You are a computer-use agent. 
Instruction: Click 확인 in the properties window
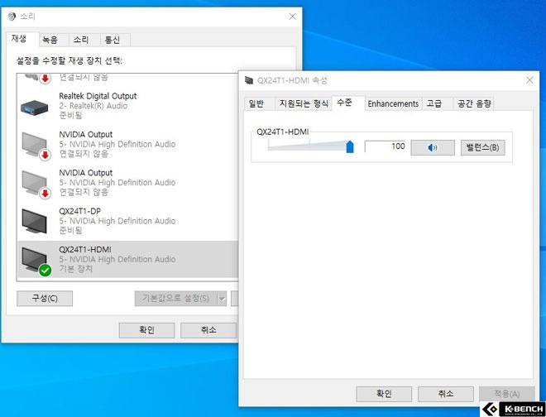point(384,394)
